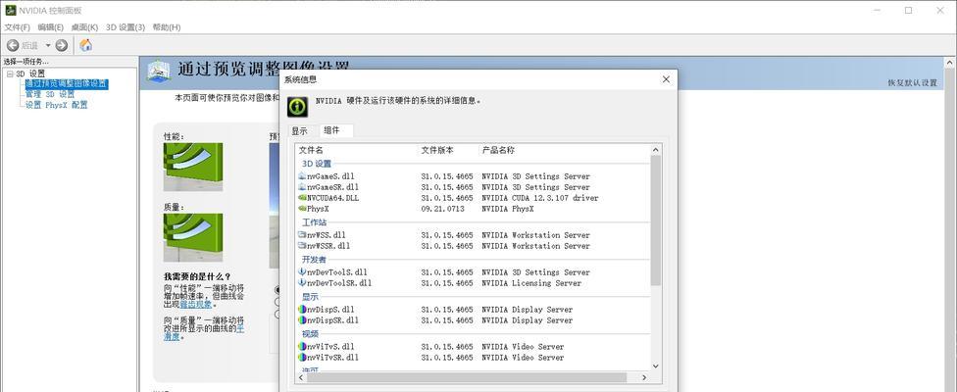
Task: Click the PhysX version 09.21.0713
Action: [x=442, y=209]
